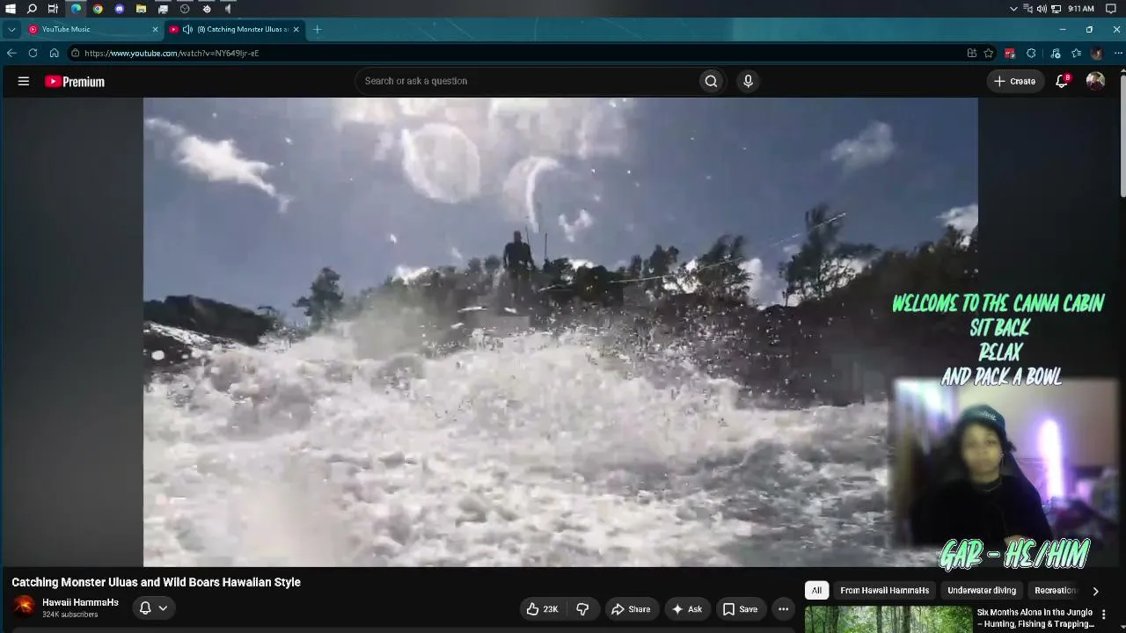Select the Underwater diving chip
The height and width of the screenshot is (633, 1126).
click(x=982, y=591)
